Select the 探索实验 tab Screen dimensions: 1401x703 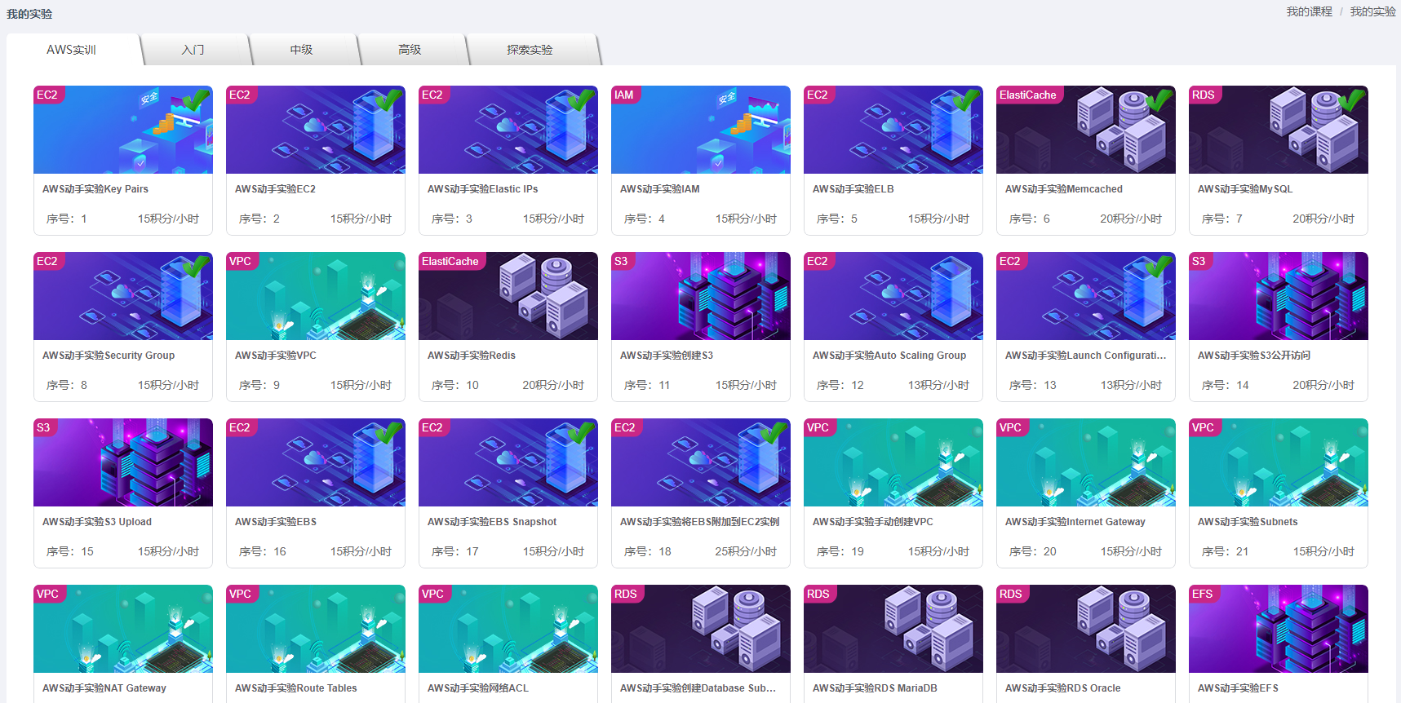click(530, 50)
